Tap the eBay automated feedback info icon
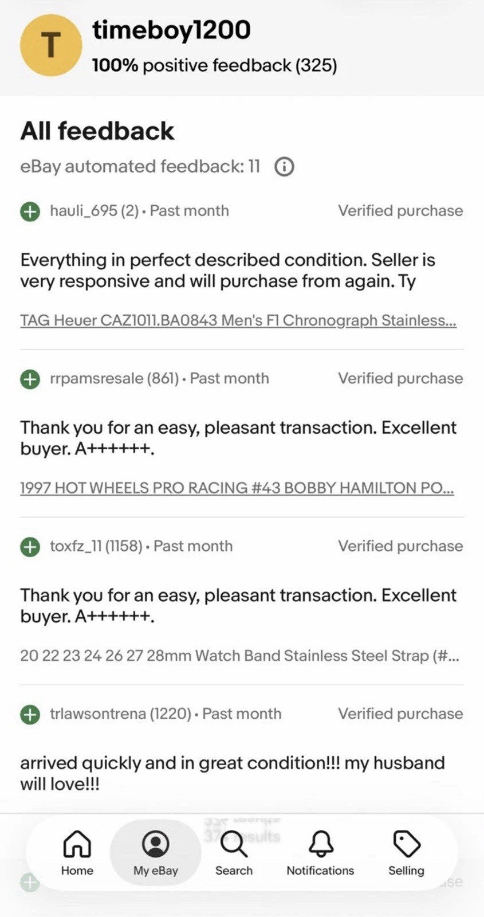Image resolution: width=484 pixels, height=917 pixels. pos(284,167)
